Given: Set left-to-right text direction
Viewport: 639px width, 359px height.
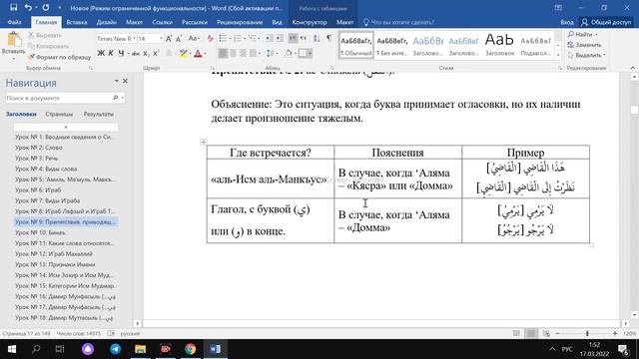Looking at the screenshot, I should coord(293,38).
